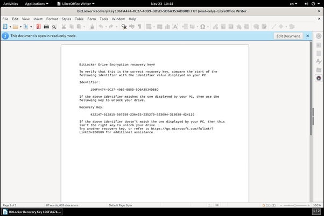Image resolution: width=324 pixels, height=216 pixels.
Task: Expand the Redo history dropdown
Action: [116, 27]
